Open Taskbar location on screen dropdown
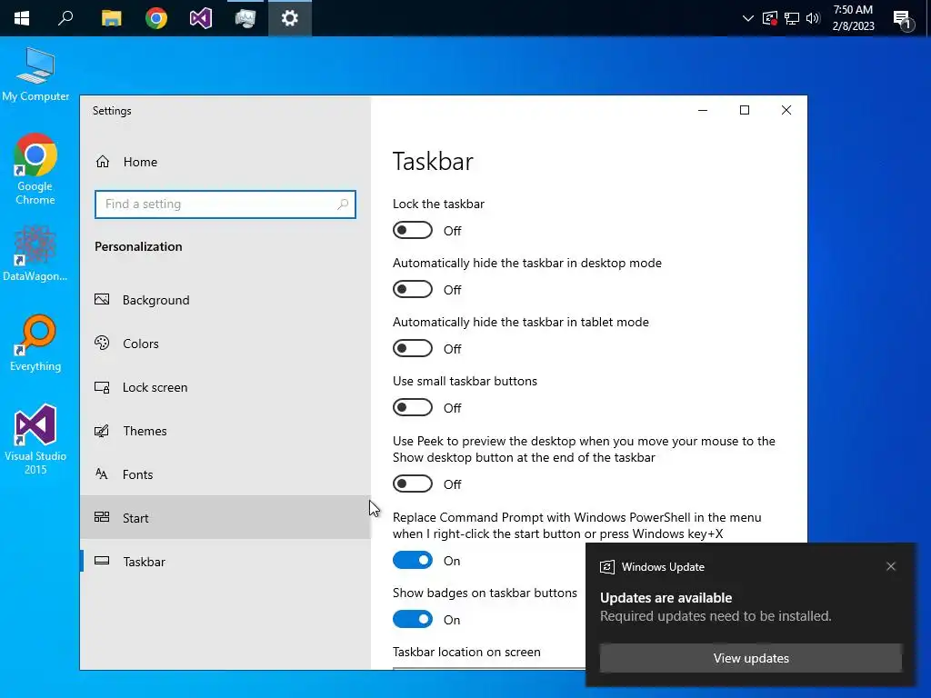Screen dimensions: 931x698 (x=488, y=668)
